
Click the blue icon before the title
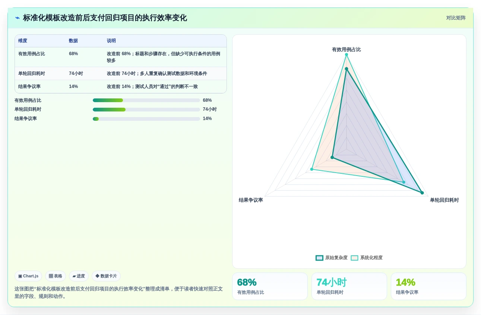tap(18, 18)
